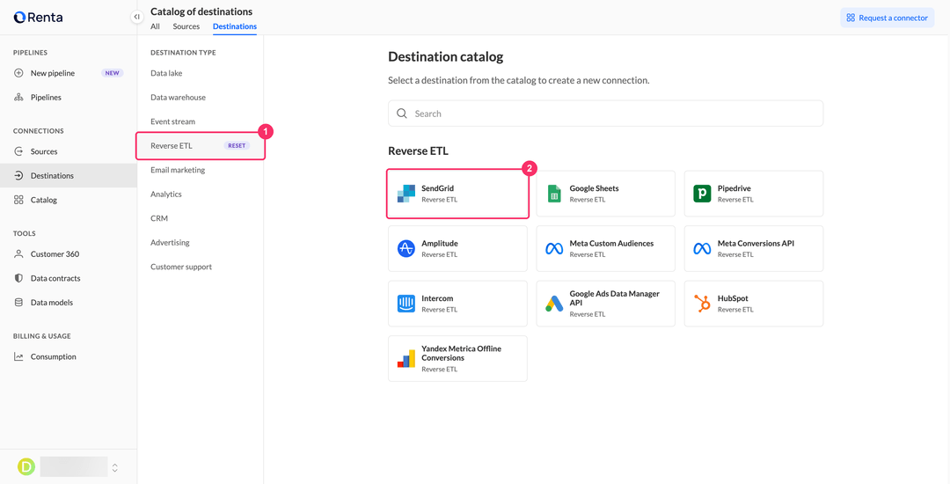Click the search magnifier icon
The height and width of the screenshot is (484, 950).
coord(402,114)
